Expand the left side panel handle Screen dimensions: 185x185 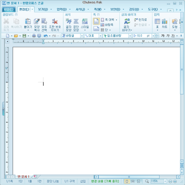[3, 108]
